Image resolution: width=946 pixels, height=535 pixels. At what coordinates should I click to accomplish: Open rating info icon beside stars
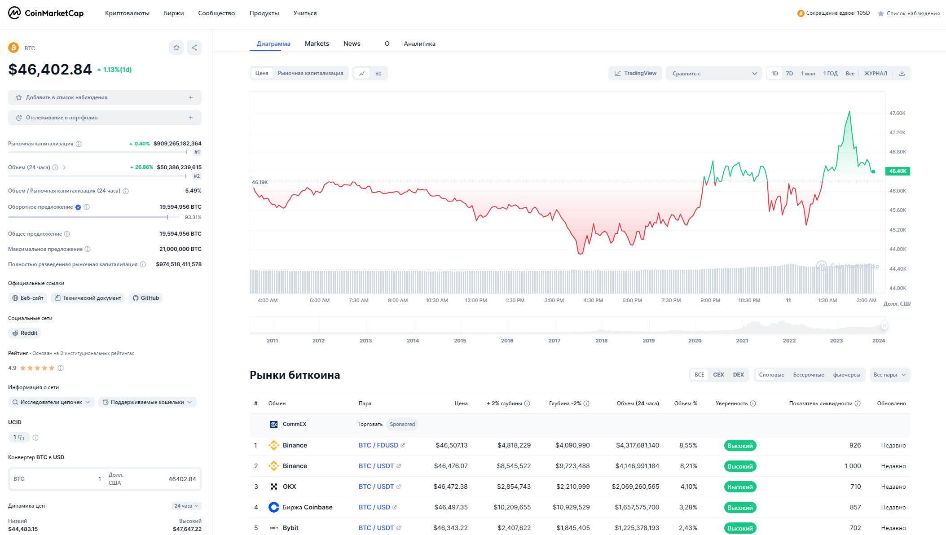tap(61, 368)
